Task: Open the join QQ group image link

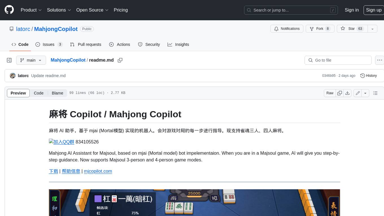Action: [x=62, y=142]
